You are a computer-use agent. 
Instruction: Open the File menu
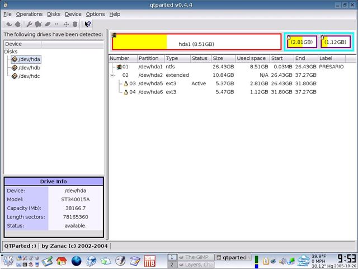click(x=7, y=14)
